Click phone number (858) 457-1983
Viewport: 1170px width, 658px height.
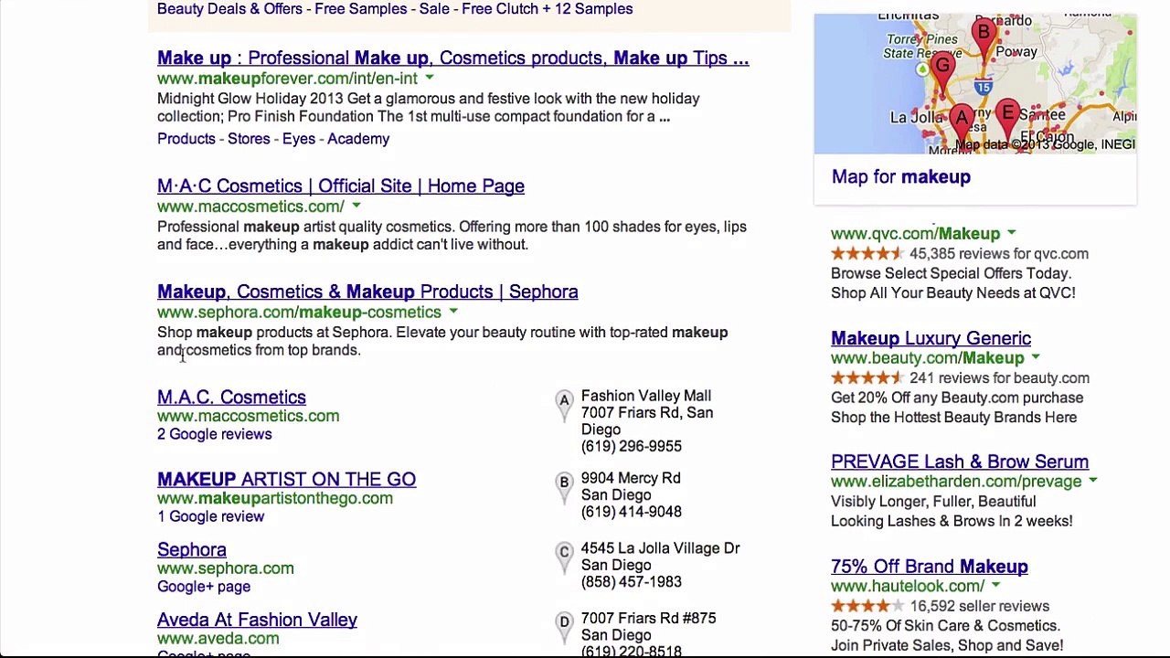coord(632,582)
